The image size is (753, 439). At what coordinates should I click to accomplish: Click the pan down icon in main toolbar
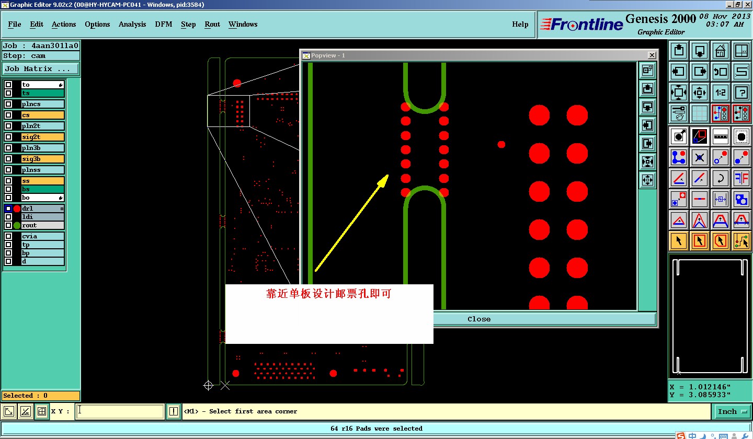pyautogui.click(x=700, y=51)
